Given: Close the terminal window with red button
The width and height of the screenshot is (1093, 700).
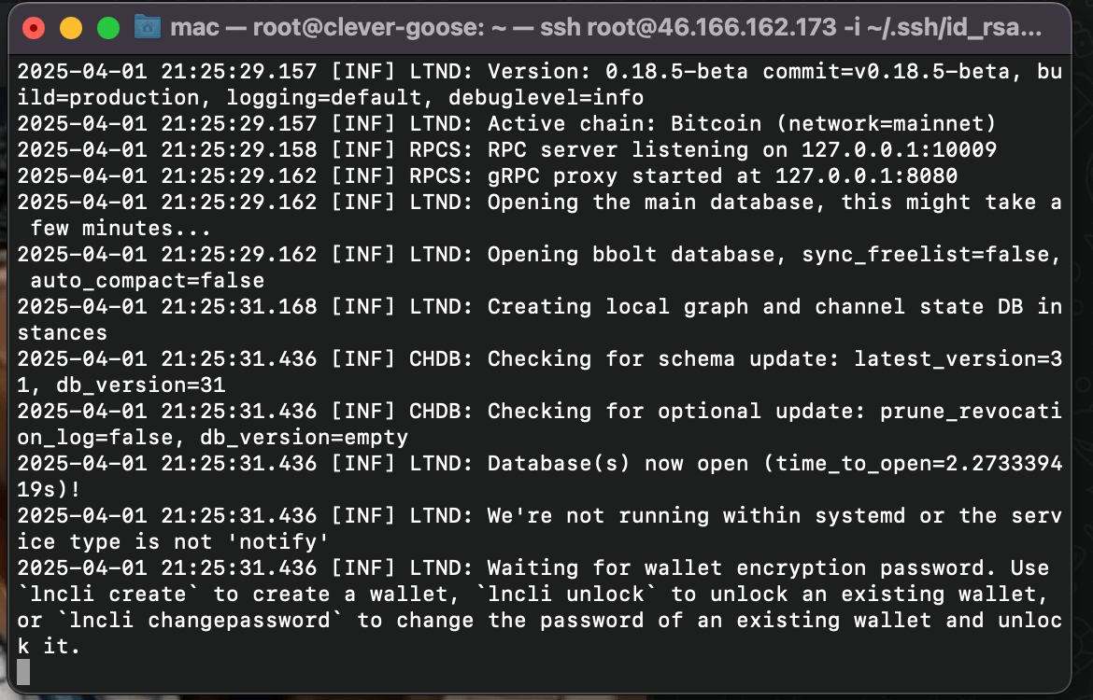Looking at the screenshot, I should [35, 28].
